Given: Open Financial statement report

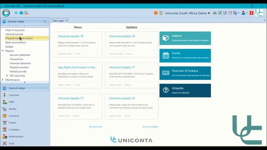Looking at the screenshot, I should (20, 63).
